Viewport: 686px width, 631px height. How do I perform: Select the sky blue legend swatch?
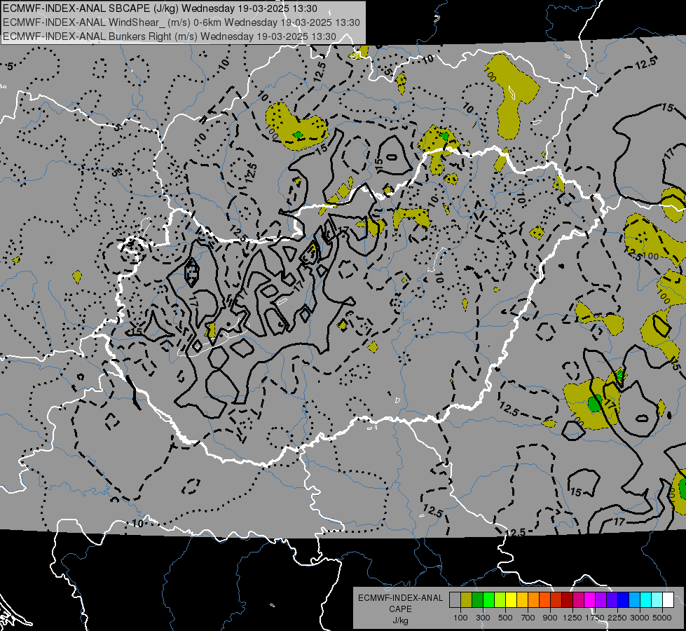pos(634,599)
